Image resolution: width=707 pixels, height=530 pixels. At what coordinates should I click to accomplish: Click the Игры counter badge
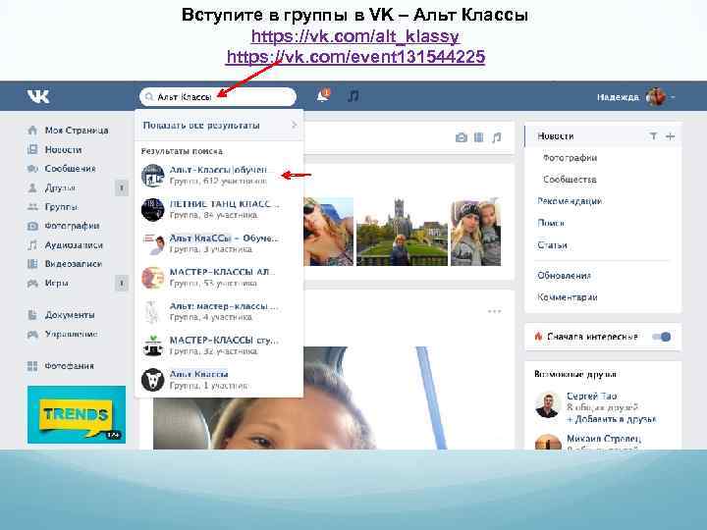click(122, 283)
